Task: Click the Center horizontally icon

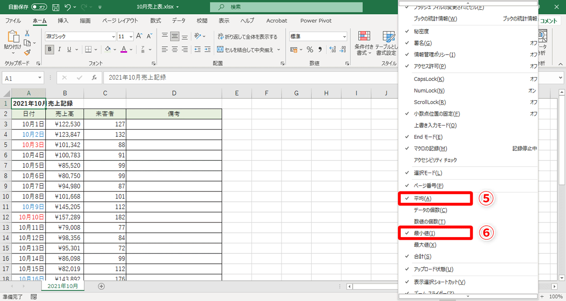Action: point(175,49)
